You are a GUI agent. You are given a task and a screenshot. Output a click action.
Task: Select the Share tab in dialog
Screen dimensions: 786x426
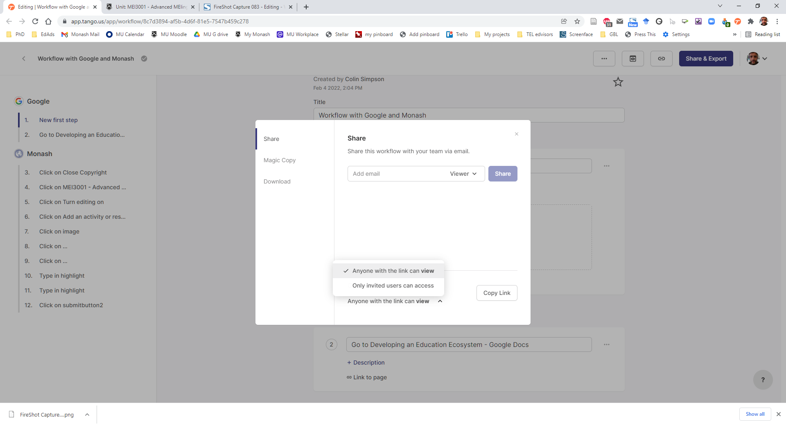(271, 139)
